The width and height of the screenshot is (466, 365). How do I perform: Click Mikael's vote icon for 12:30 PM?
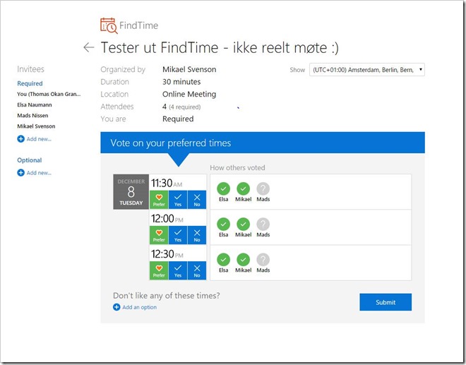pyautogui.click(x=243, y=259)
